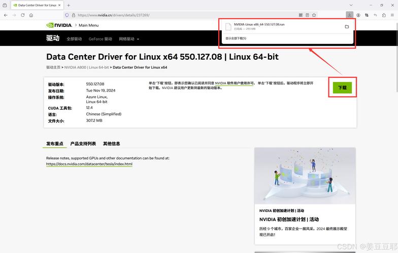Click the NVIDIA logo
398x253 pixels.
[58, 25]
